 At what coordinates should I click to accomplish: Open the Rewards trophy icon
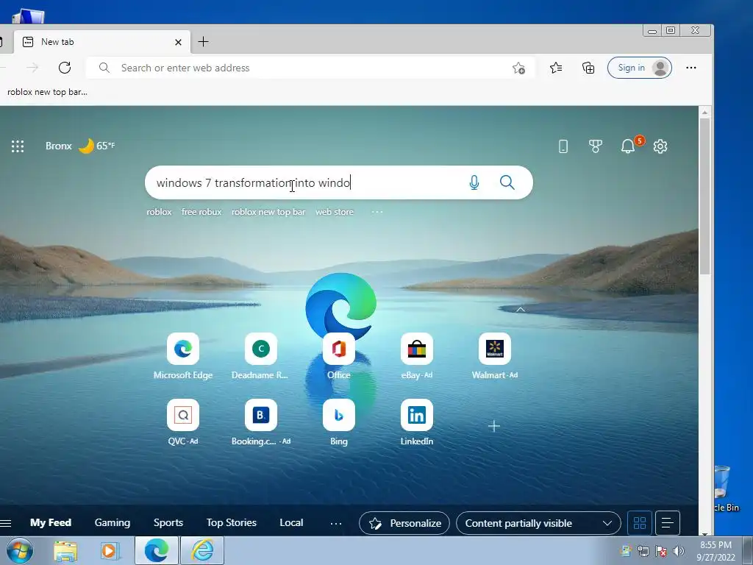point(596,146)
